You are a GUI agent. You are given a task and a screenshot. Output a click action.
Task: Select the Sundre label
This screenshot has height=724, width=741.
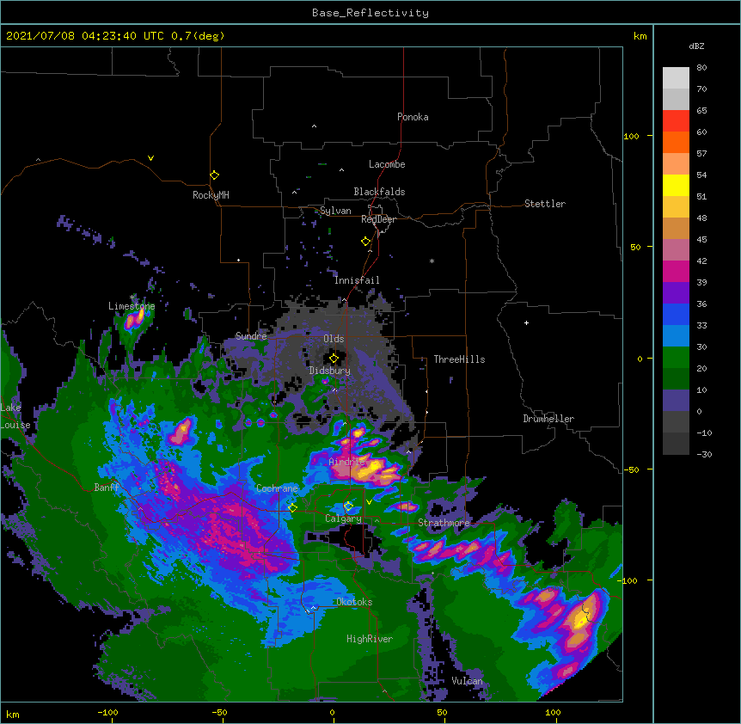(251, 336)
